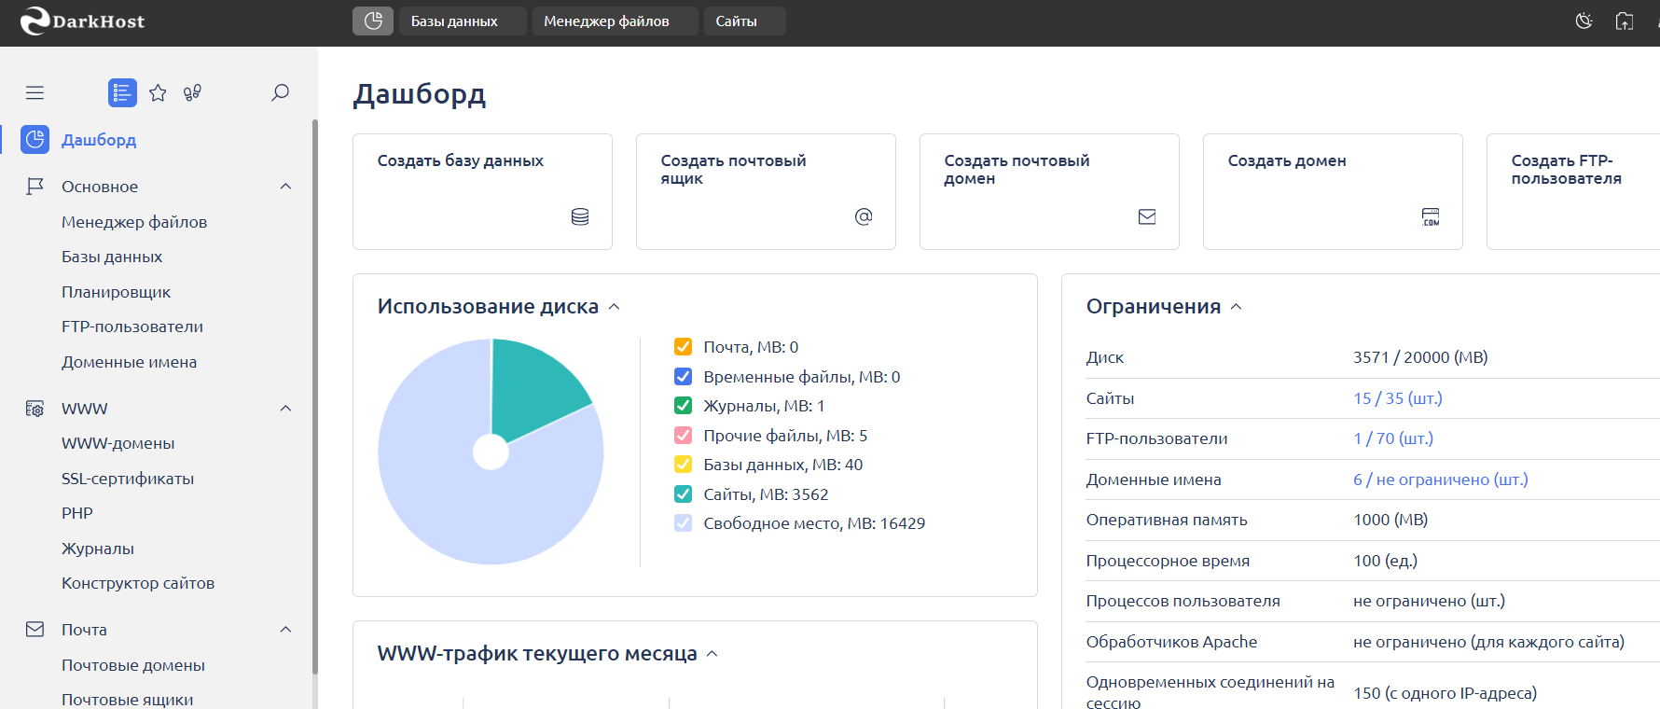
Task: Click .com icon in Создать домен card
Action: tap(1431, 216)
